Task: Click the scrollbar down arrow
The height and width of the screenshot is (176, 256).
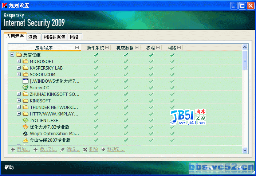Action: (x=245, y=150)
